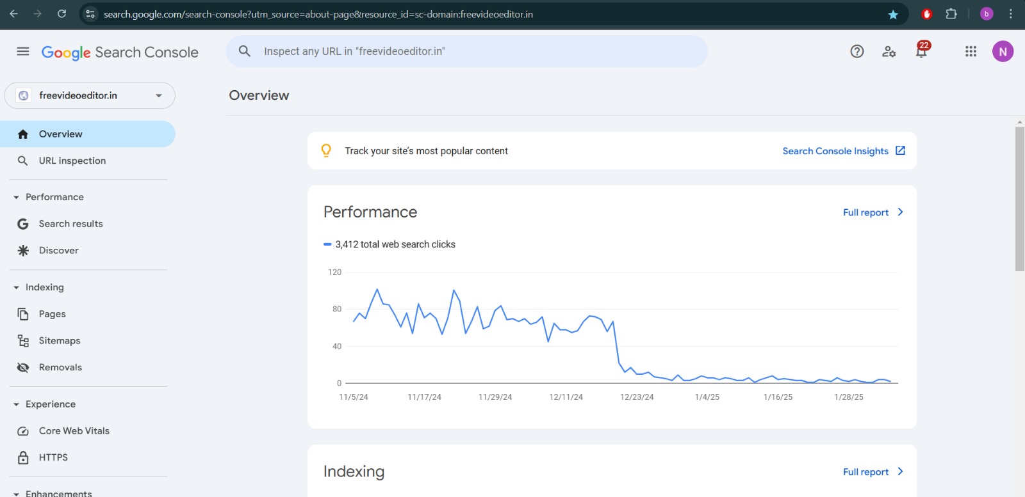The width and height of the screenshot is (1025, 497).
Task: Open the N account avatar
Action: pos(1003,51)
